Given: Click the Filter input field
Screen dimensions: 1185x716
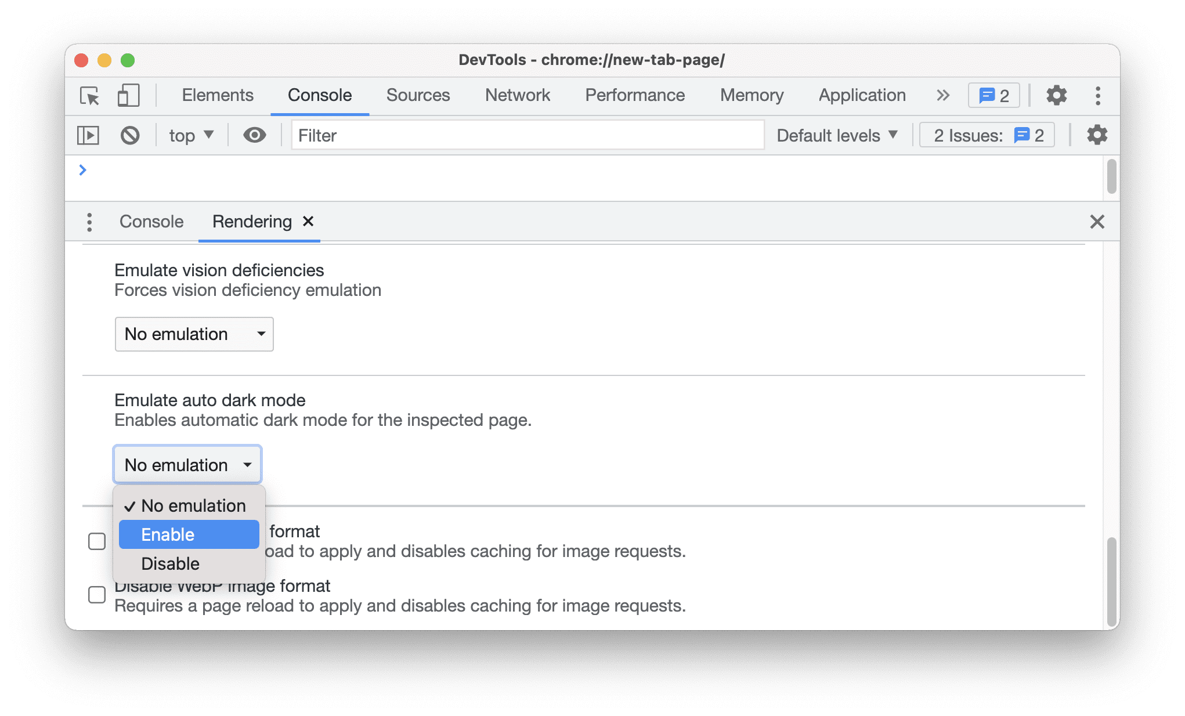Looking at the screenshot, I should point(528,135).
